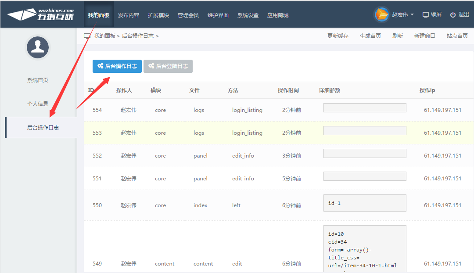This screenshot has width=474, height=273.
Task: Click the parameters box in row 551
Action: coord(365,176)
